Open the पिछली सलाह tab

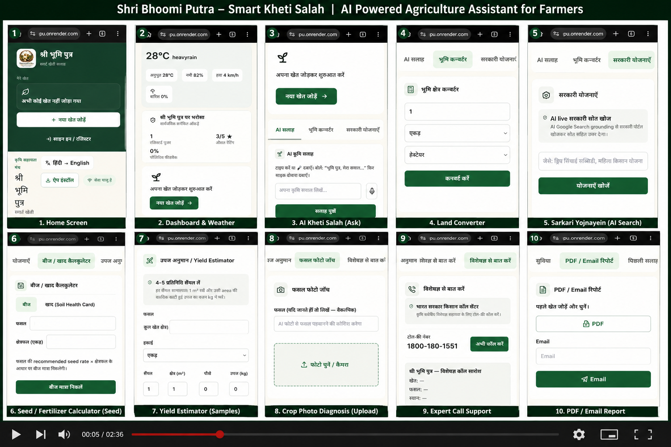pyautogui.click(x=643, y=261)
